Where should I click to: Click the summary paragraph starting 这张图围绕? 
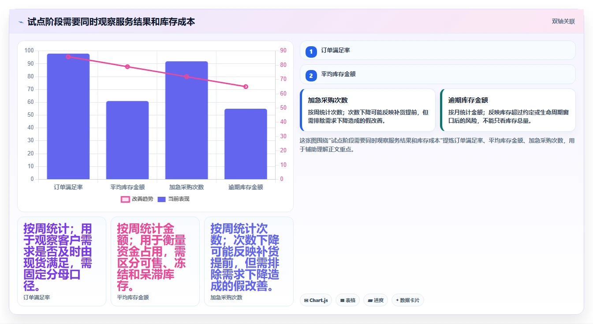tap(437, 145)
